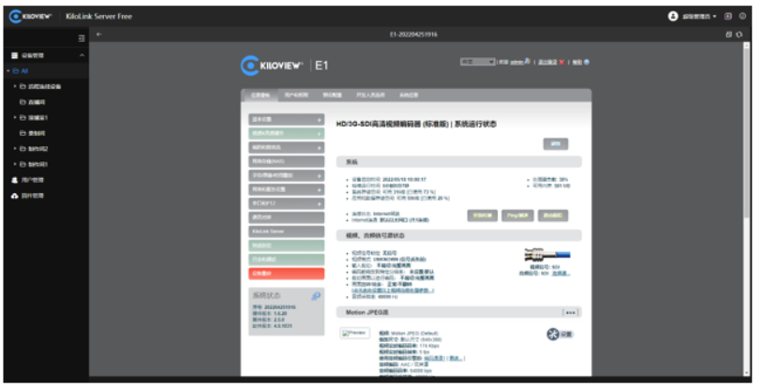This screenshot has width=763, height=387.
Task: Click the audio source link under the SDI connector
Action: point(561,274)
